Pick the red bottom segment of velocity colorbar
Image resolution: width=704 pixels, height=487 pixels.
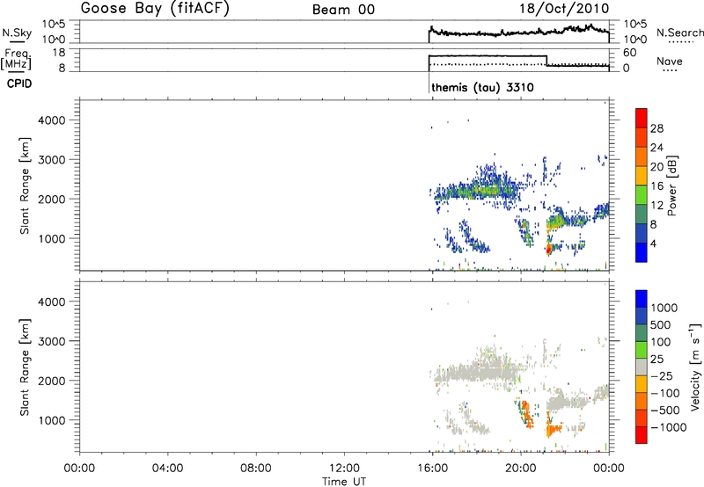[642, 435]
